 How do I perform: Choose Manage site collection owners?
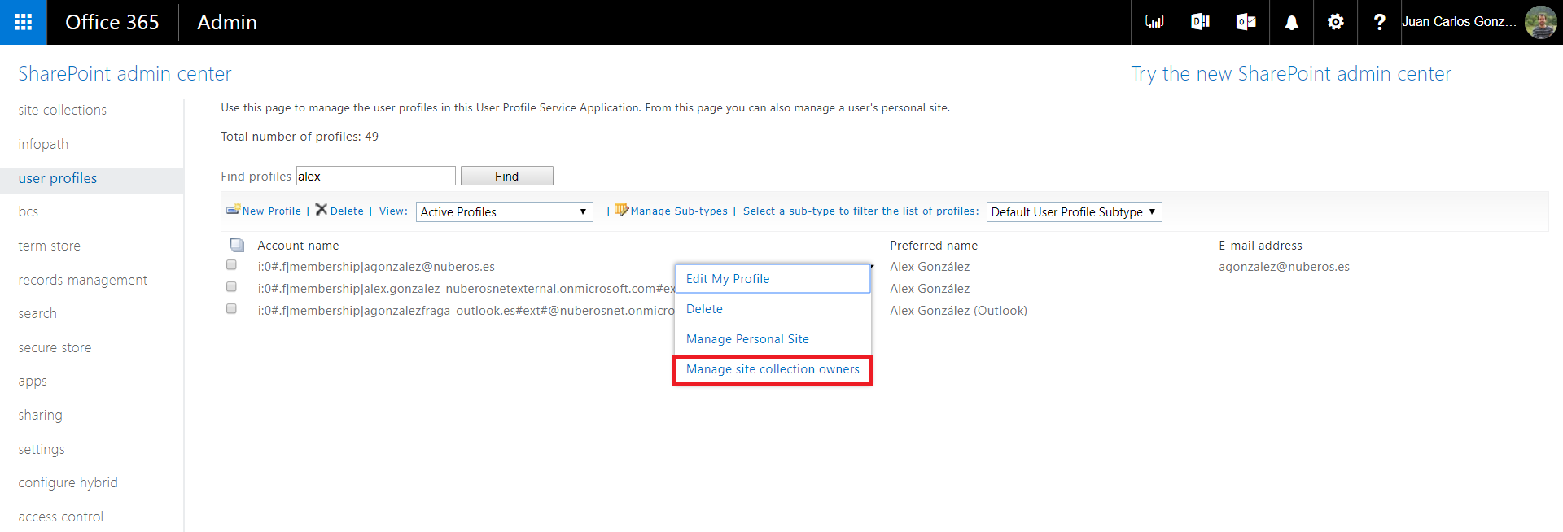(x=772, y=369)
